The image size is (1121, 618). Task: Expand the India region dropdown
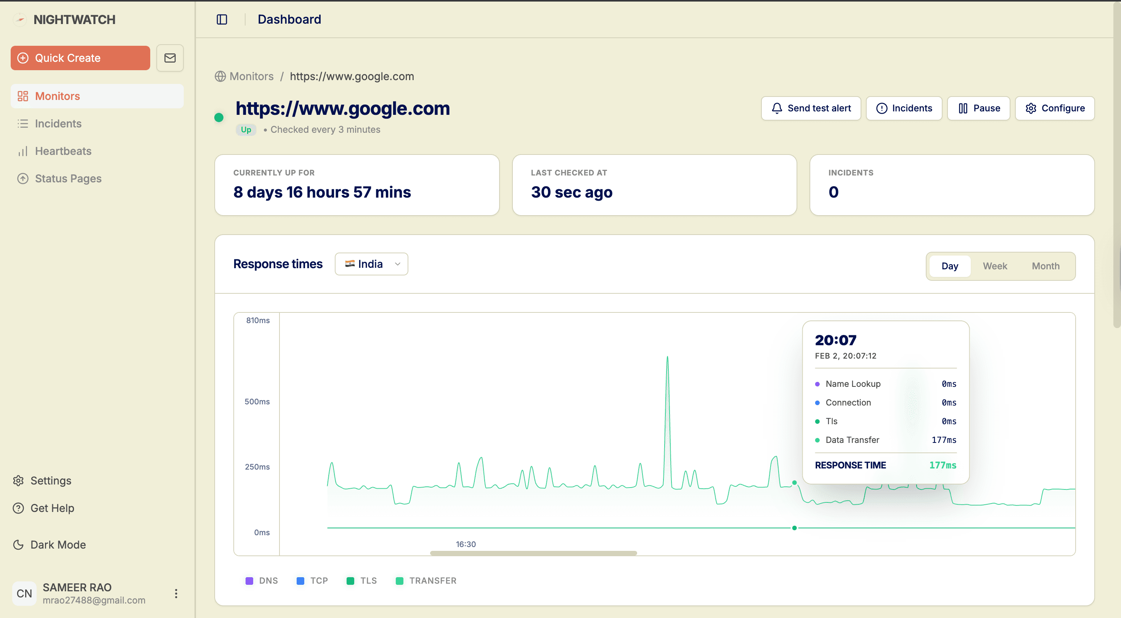click(x=371, y=264)
